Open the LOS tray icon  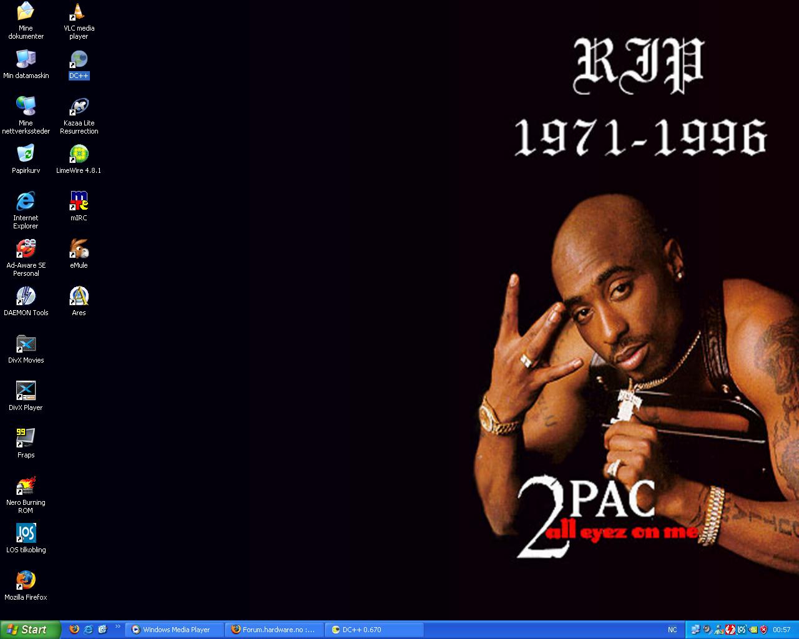742,630
